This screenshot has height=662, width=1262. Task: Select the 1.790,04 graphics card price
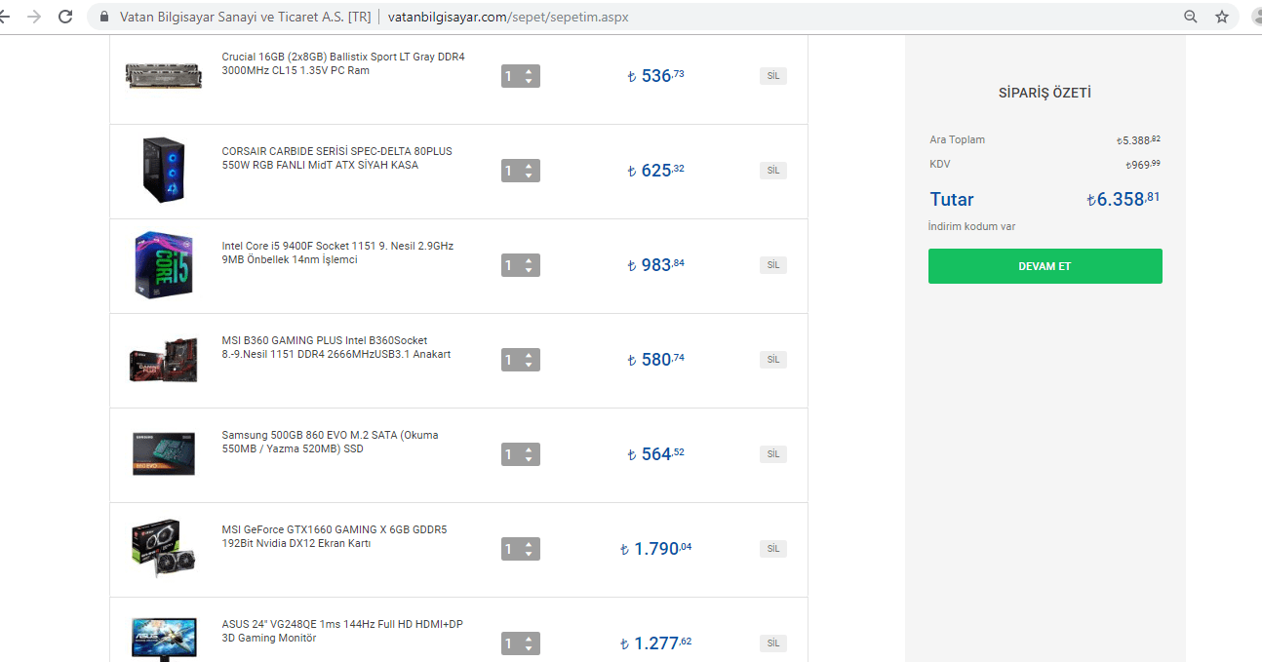click(x=655, y=548)
